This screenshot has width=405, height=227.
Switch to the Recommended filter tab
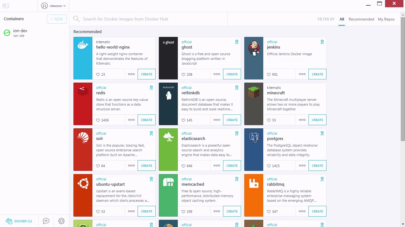coord(361,19)
